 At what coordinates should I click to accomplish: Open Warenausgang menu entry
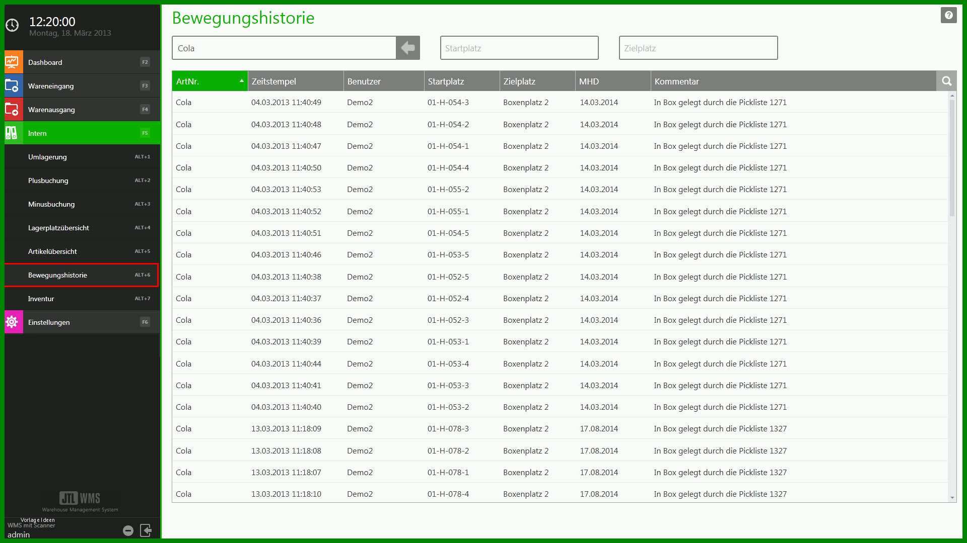83,110
